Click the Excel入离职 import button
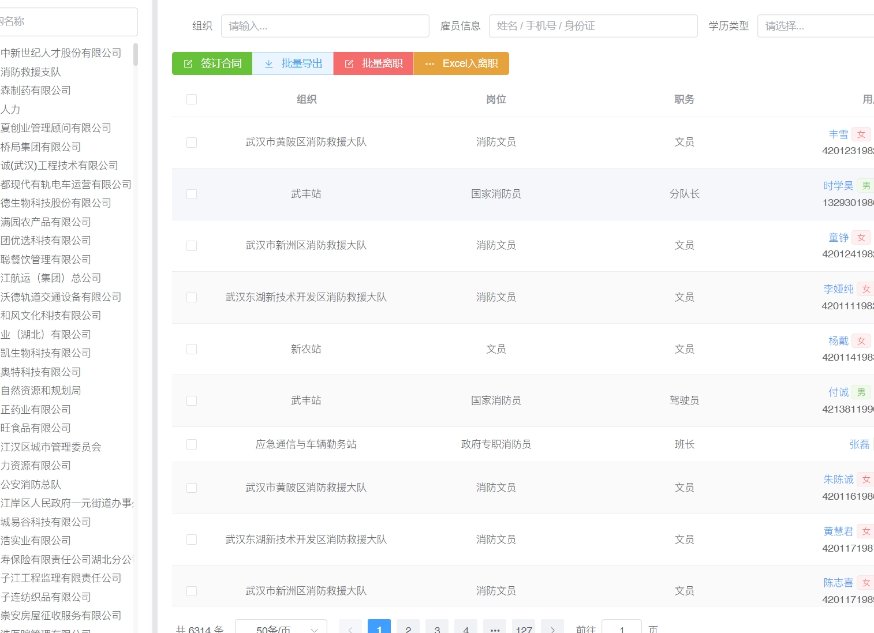 tap(461, 63)
